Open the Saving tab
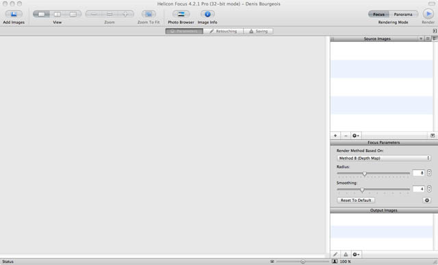The width and height of the screenshot is (438, 265). tap(259, 31)
